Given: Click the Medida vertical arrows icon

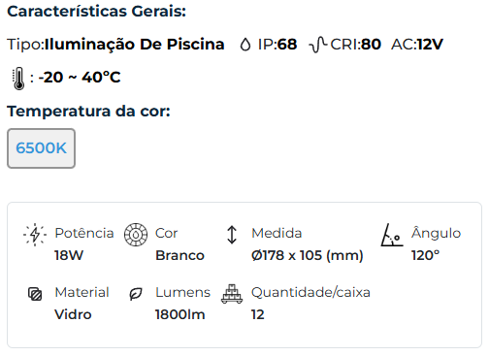Looking at the screenshot, I should 232,235.
